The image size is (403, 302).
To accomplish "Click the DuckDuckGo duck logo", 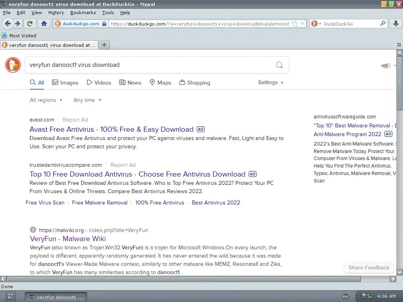I will tap(13, 65).
